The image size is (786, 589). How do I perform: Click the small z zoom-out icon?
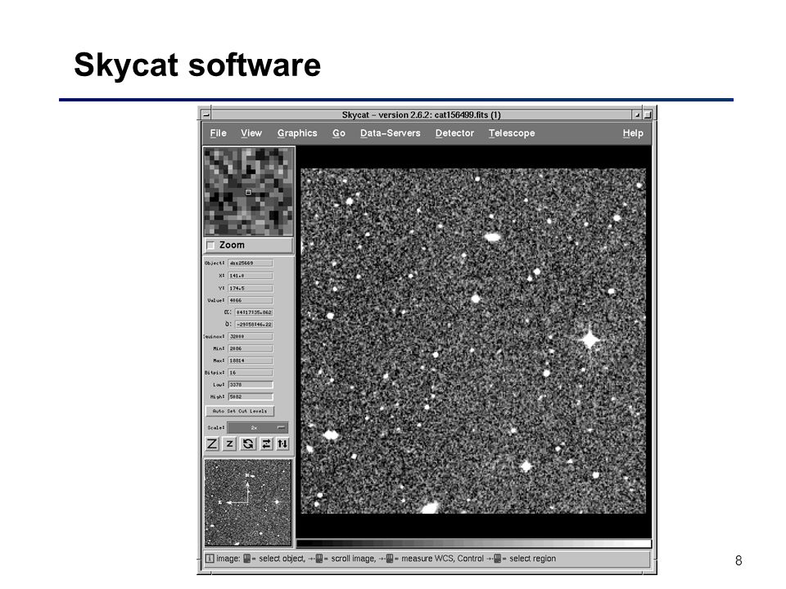click(229, 443)
